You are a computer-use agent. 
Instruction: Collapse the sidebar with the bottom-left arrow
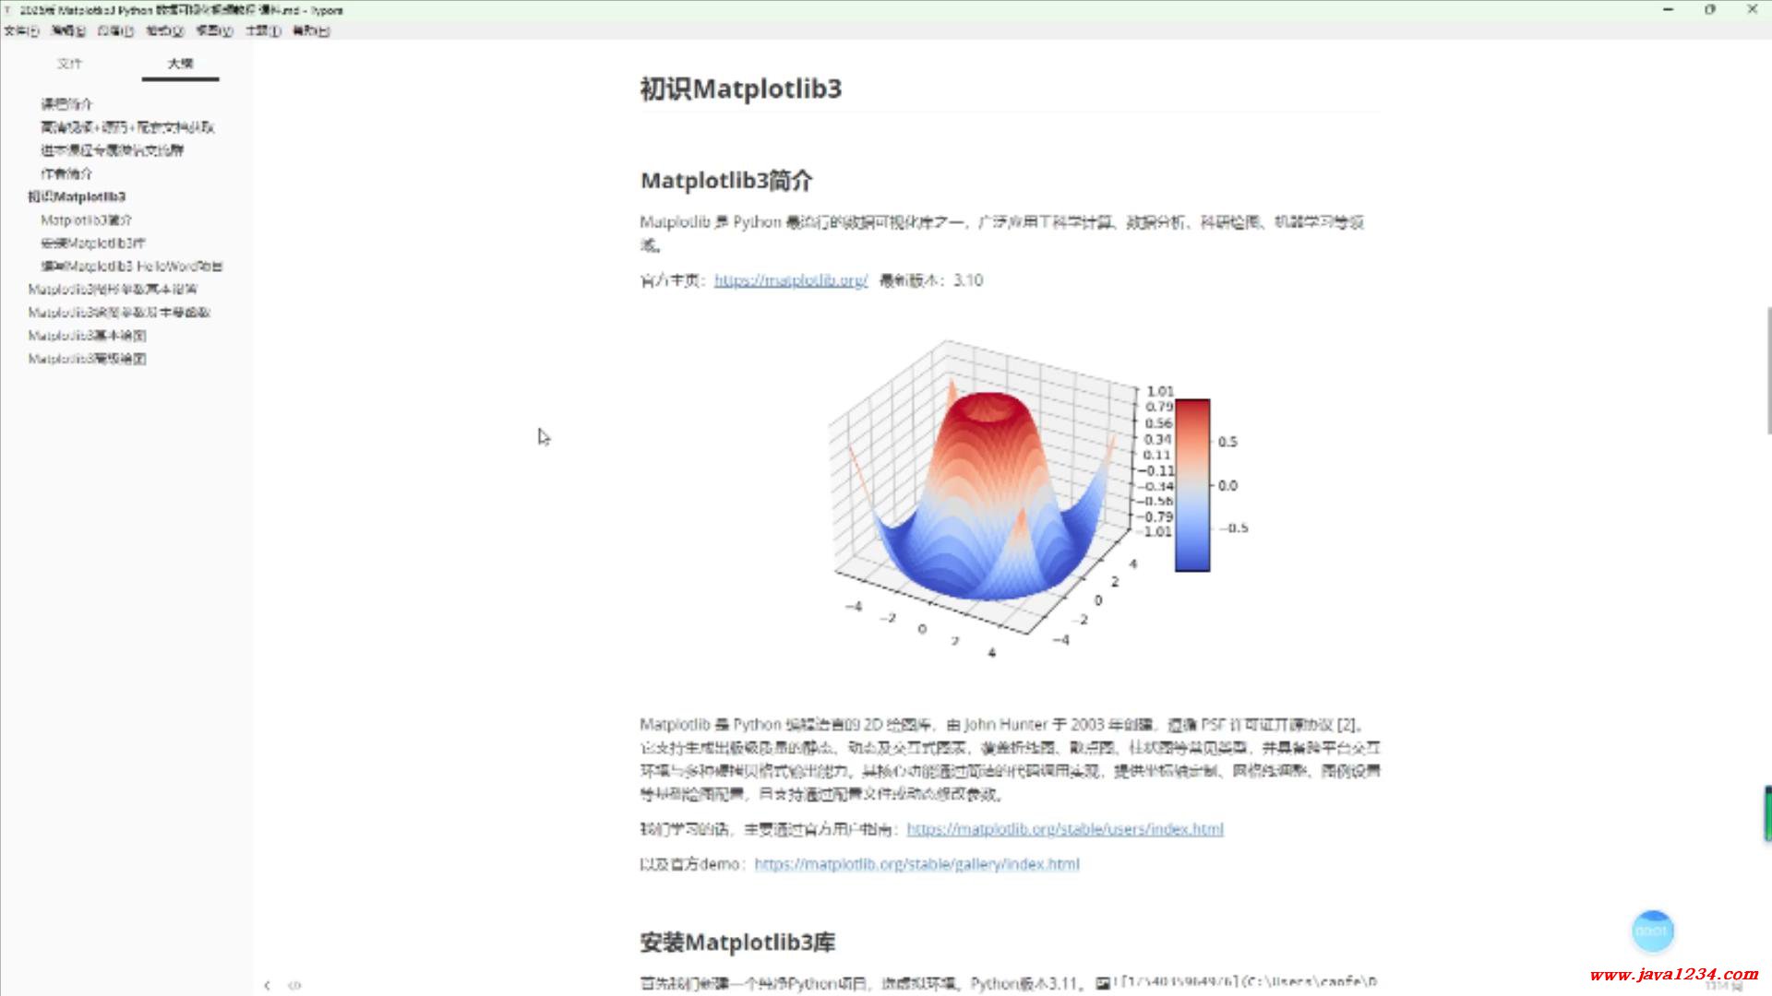coord(267,985)
